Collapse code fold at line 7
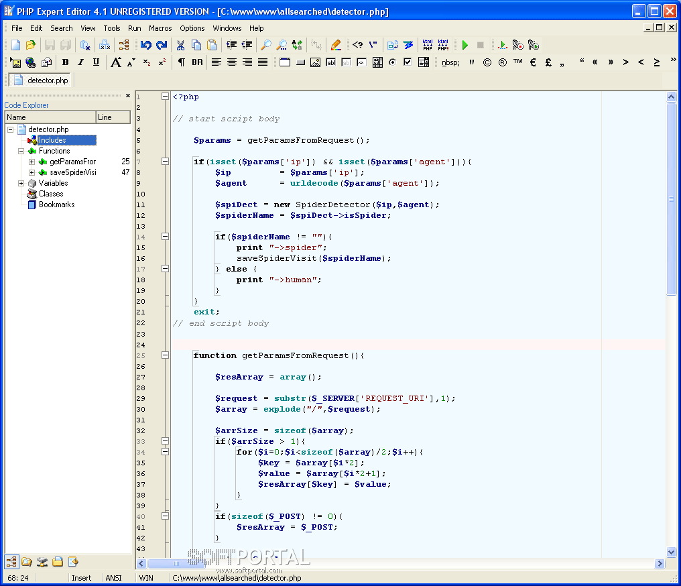The width and height of the screenshot is (681, 586). point(165,161)
